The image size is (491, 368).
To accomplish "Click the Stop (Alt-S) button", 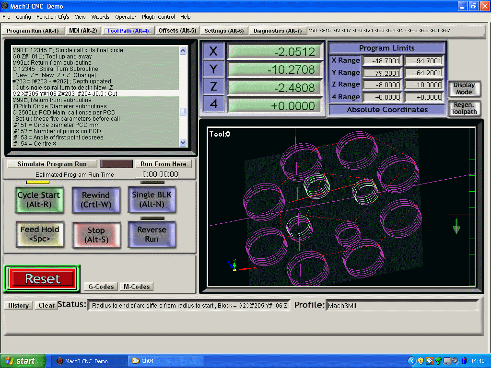I will click(x=96, y=235).
